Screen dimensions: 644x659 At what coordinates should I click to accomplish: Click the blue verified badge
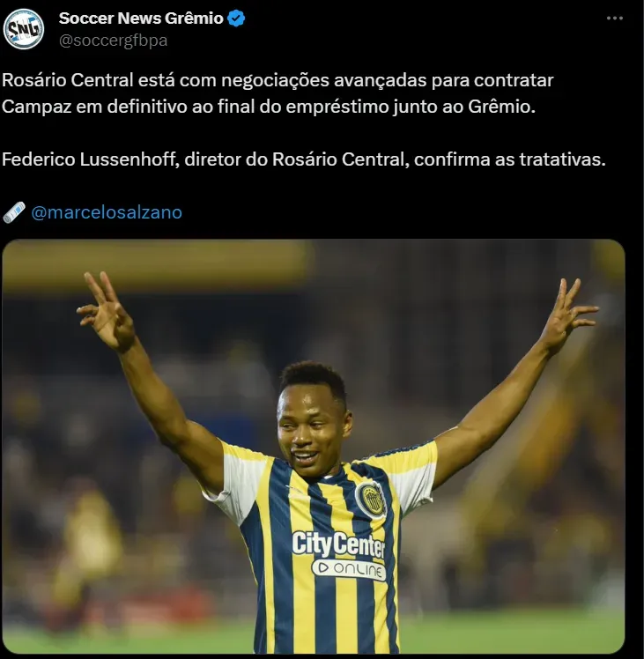(x=236, y=19)
